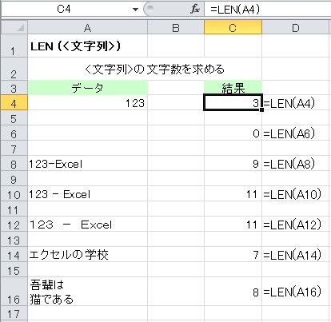The width and height of the screenshot is (331, 322).
Task: Click the green データ header cell
Action: [87, 88]
